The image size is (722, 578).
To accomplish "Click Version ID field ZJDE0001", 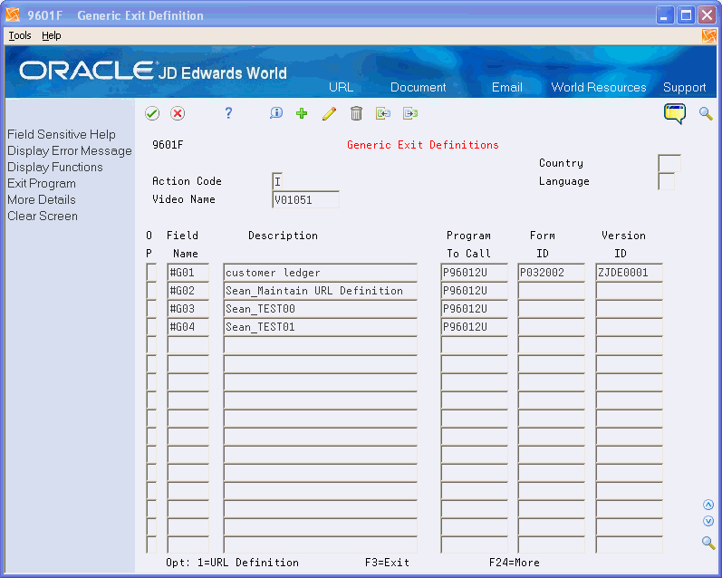I will point(629,272).
